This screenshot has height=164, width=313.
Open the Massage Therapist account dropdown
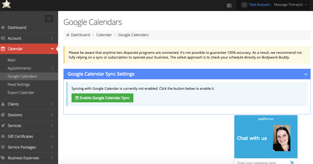coord(290,4)
